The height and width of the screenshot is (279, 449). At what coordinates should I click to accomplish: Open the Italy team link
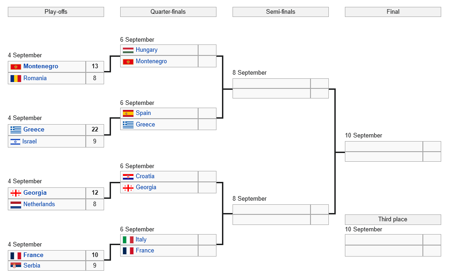coord(141,240)
